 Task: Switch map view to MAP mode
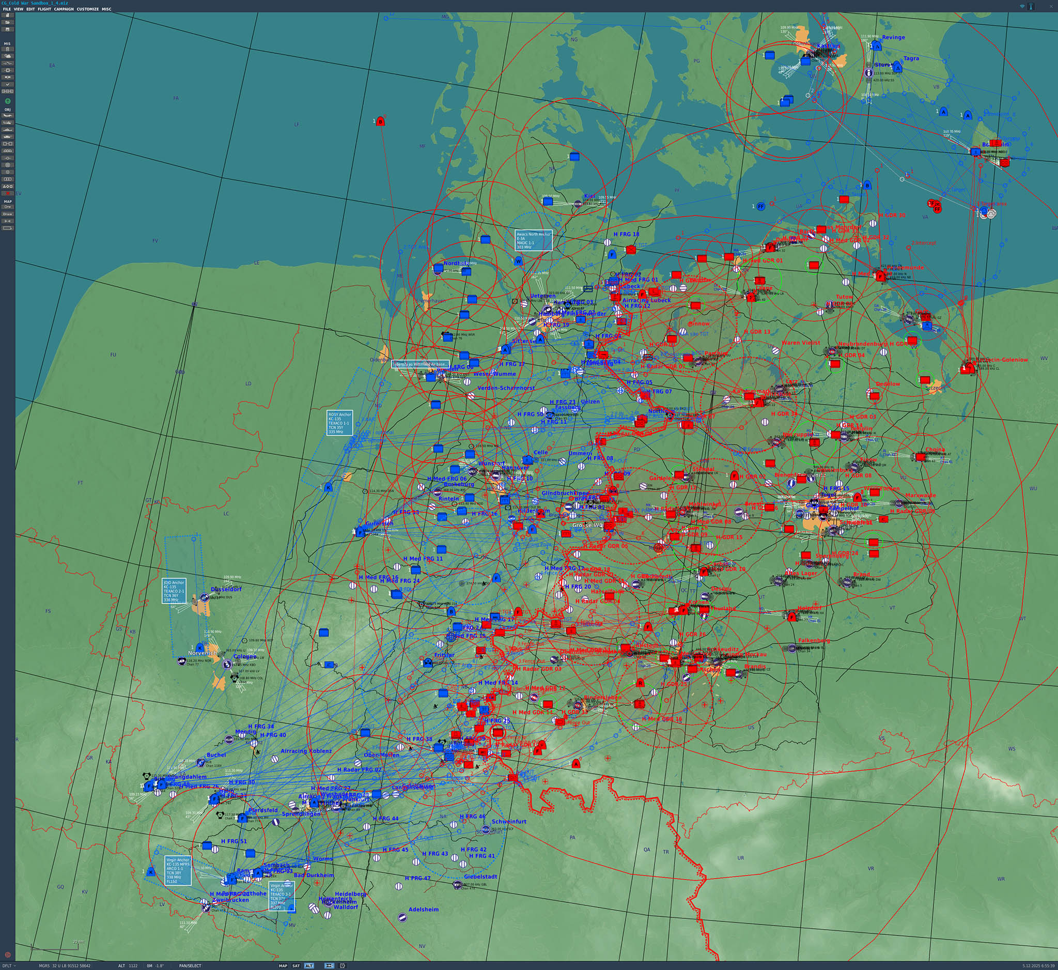(283, 965)
